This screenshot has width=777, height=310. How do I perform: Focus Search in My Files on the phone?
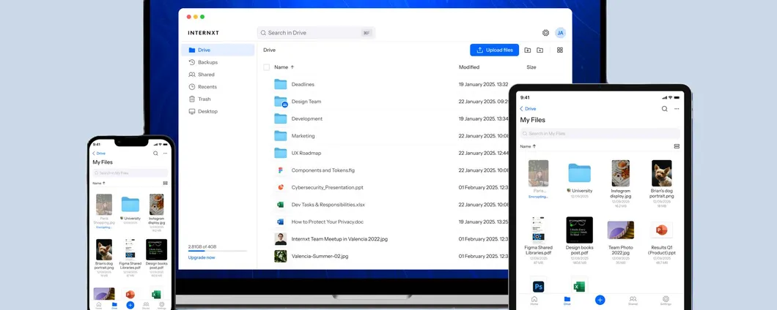click(130, 173)
